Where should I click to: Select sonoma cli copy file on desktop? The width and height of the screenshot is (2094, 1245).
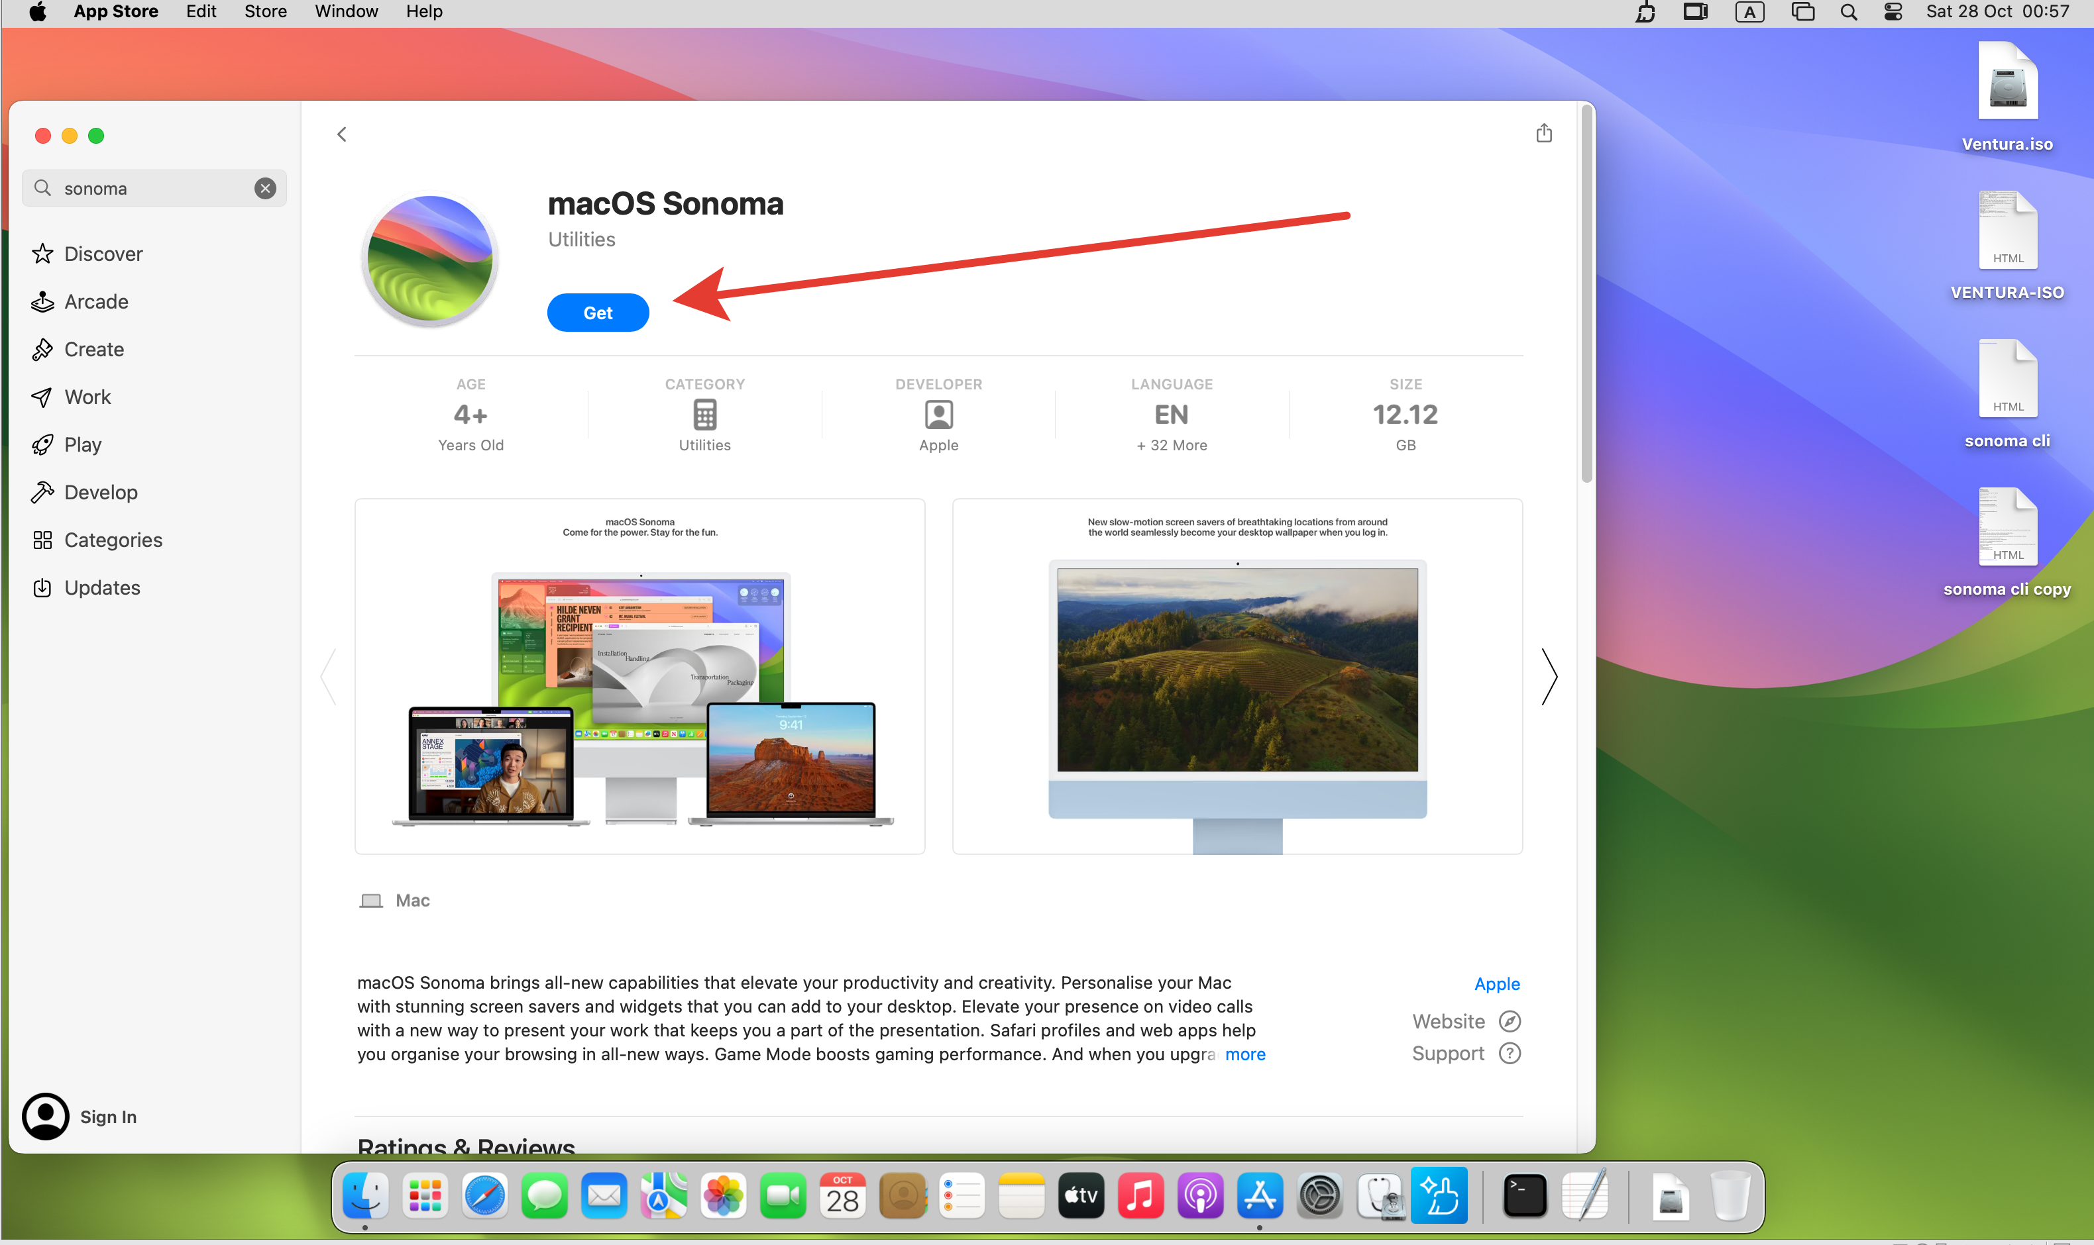click(2007, 543)
